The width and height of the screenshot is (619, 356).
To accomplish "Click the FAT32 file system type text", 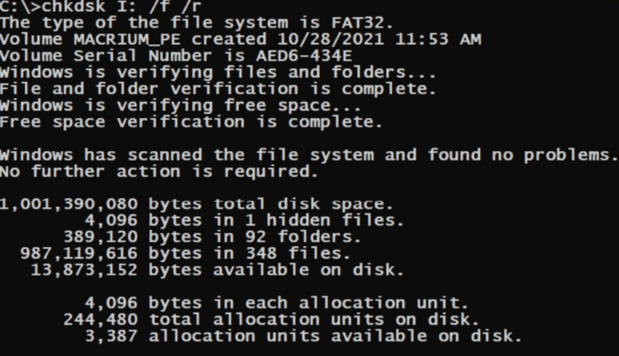I will click(362, 23).
